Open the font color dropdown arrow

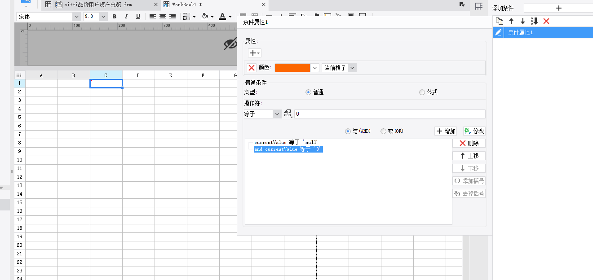[230, 17]
